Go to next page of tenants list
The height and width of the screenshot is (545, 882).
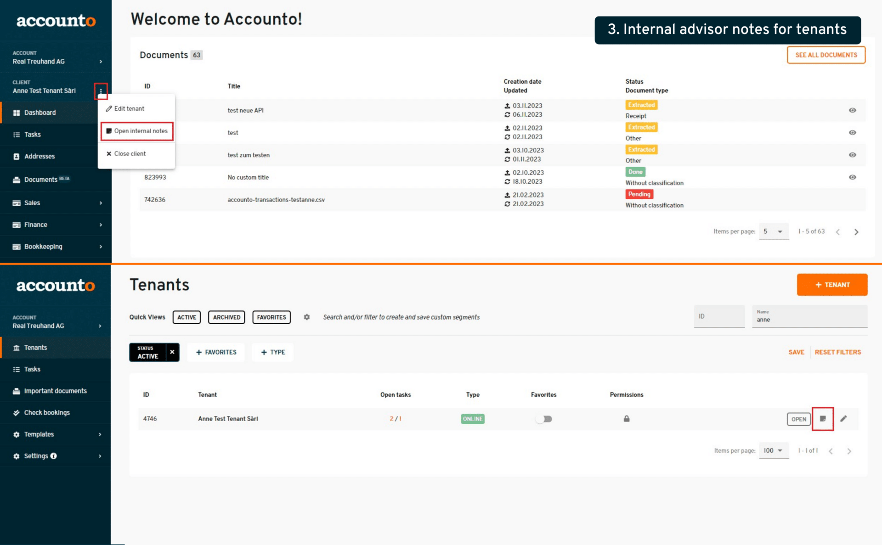coord(849,451)
